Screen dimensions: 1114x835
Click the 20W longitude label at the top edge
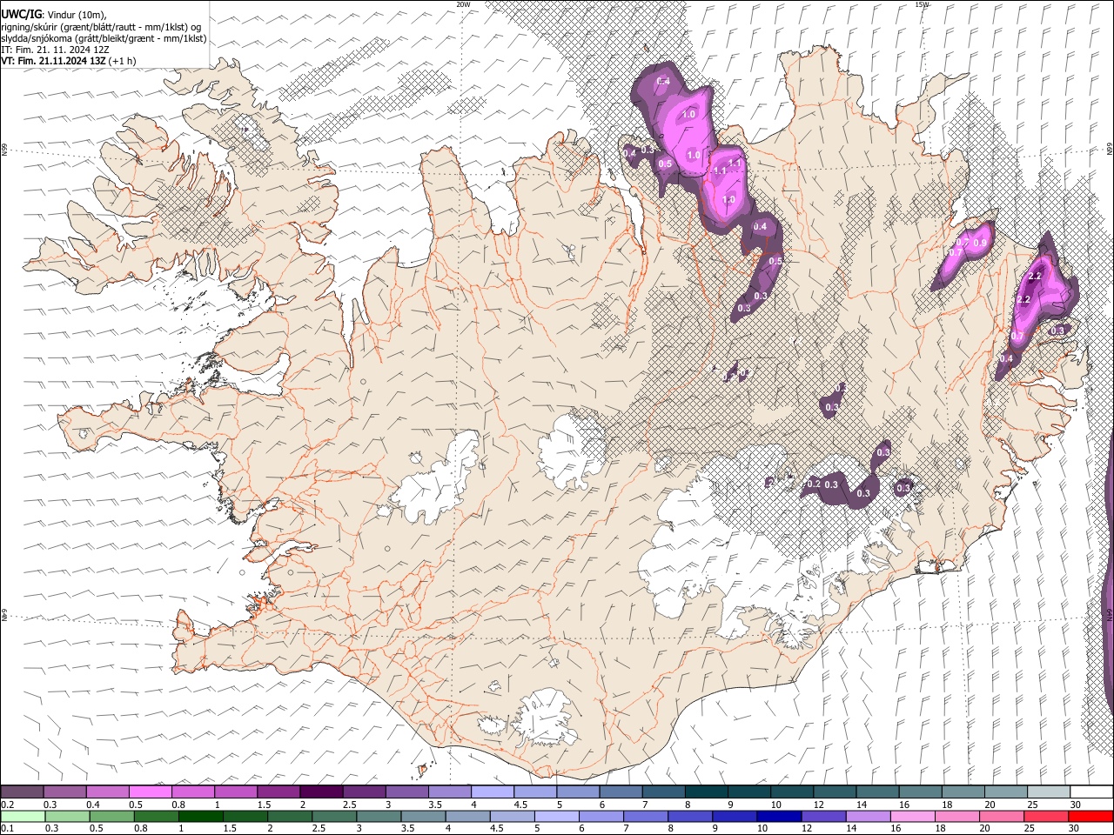coord(463,4)
